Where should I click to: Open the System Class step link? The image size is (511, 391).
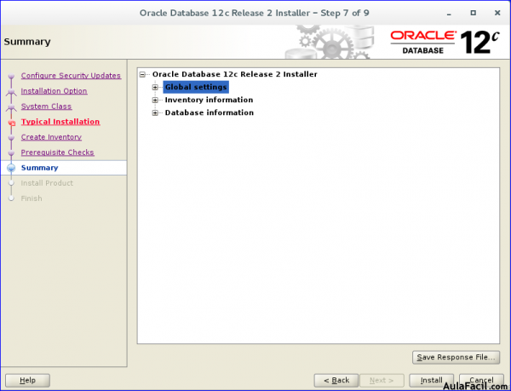tap(46, 106)
